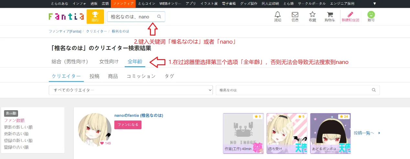Select the 女性向け filter tab
This screenshot has height=159, width=410.
(109, 61)
